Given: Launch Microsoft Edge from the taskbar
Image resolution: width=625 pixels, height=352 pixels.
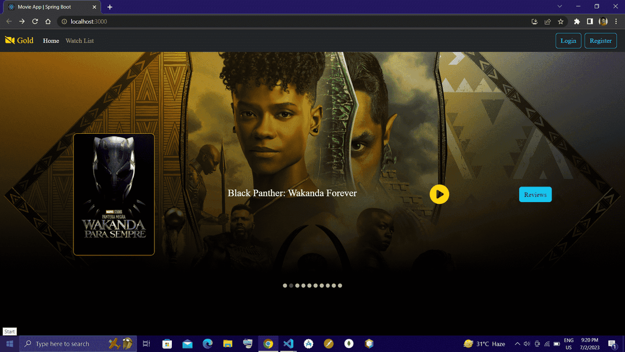Looking at the screenshot, I should [208, 344].
